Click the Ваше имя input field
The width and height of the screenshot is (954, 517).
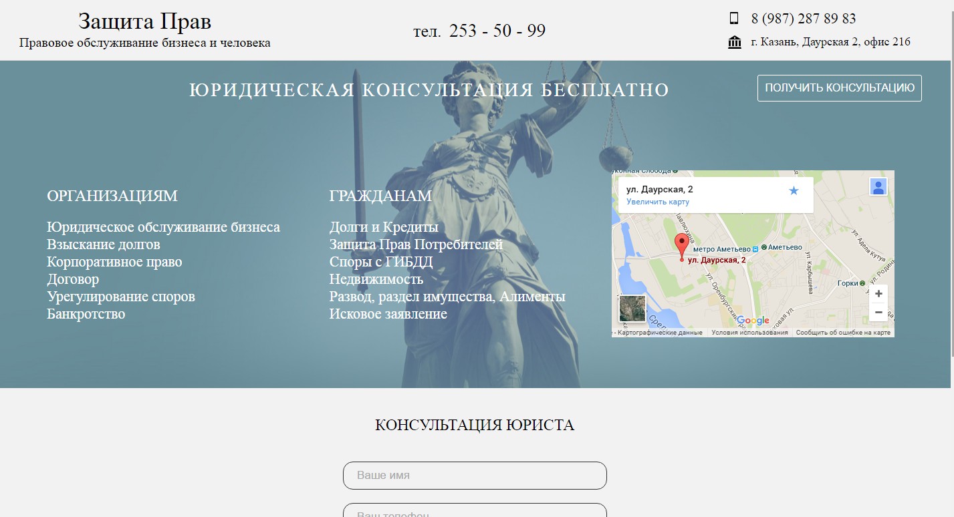point(475,476)
